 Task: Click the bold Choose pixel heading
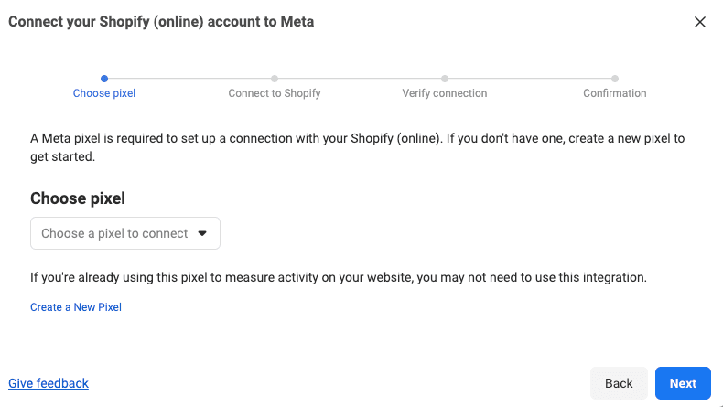[x=78, y=198]
